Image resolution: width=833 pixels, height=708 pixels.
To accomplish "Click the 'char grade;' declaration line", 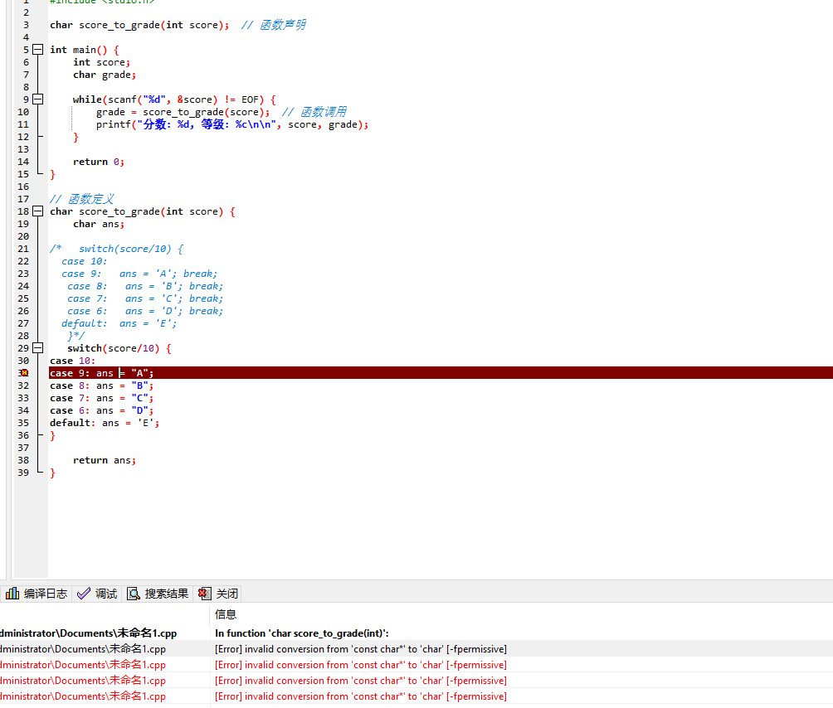I will pyautogui.click(x=105, y=75).
